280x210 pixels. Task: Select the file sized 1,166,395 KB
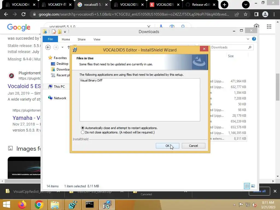(237, 133)
